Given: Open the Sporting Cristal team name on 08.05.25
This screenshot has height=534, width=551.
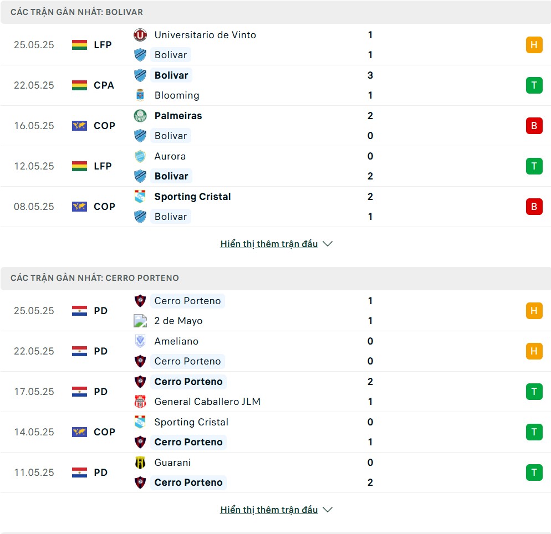Looking at the screenshot, I should coord(192,197).
